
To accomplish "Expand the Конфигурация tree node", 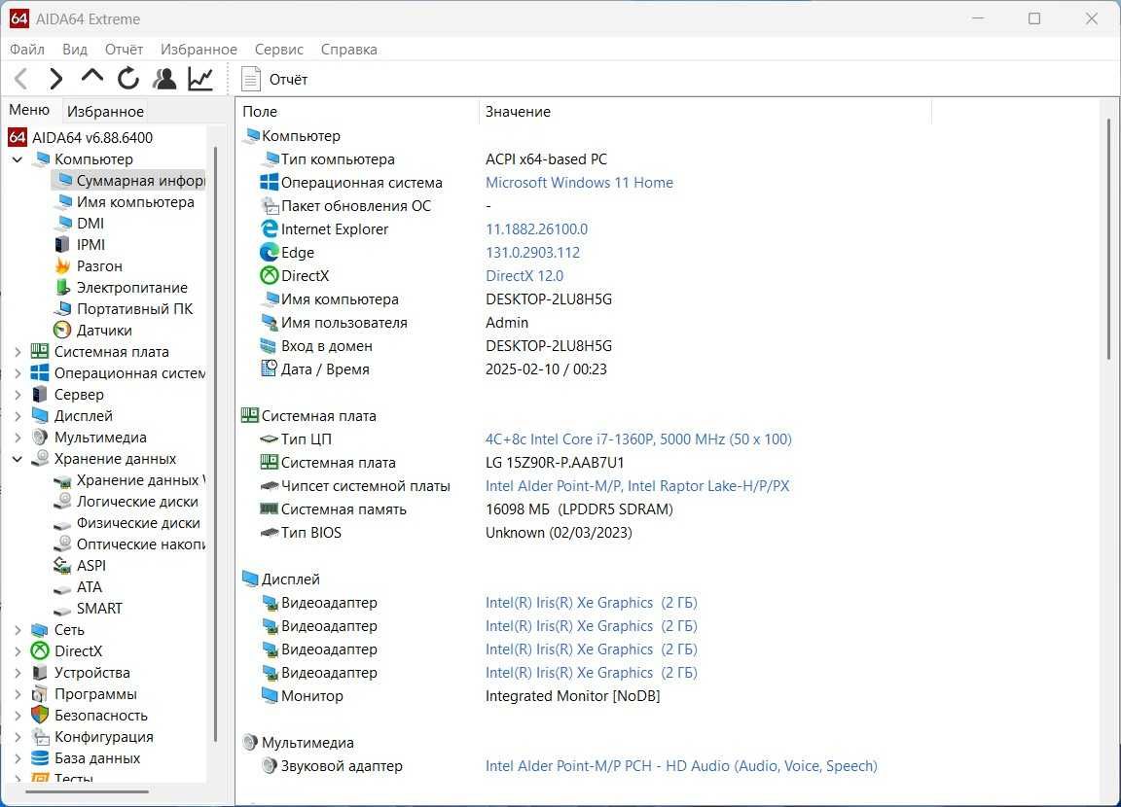I will [18, 737].
